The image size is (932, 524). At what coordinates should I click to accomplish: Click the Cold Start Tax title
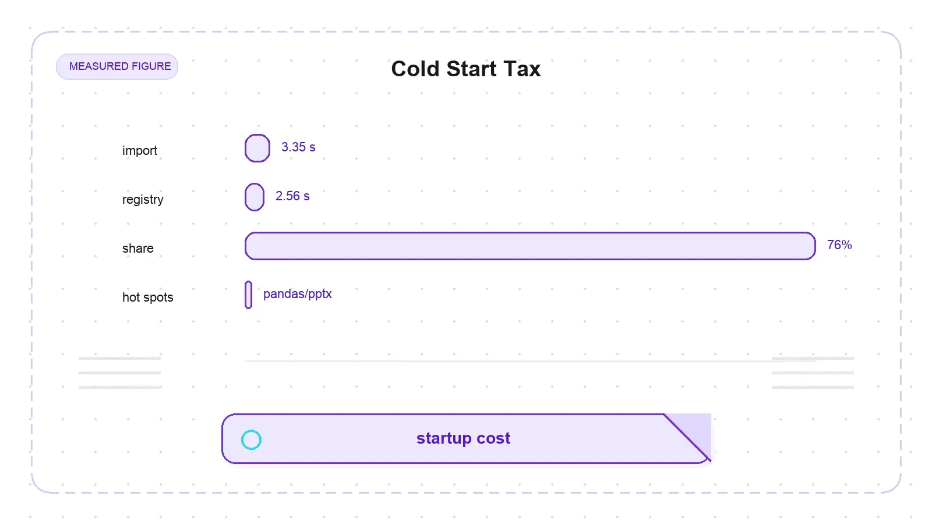tap(466, 69)
